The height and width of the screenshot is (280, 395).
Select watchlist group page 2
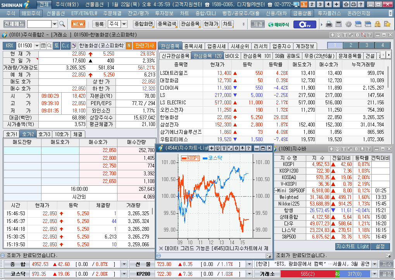tap(351, 45)
